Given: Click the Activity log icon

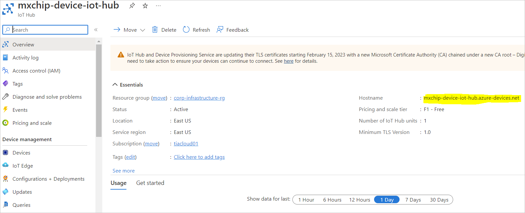Looking at the screenshot, I should point(6,57).
